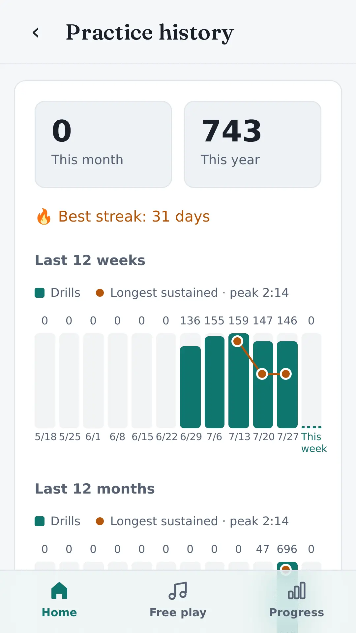Screen dimensions: 356x633
Task: Click the orange data point on the 7/20 bar
Action: (262, 374)
